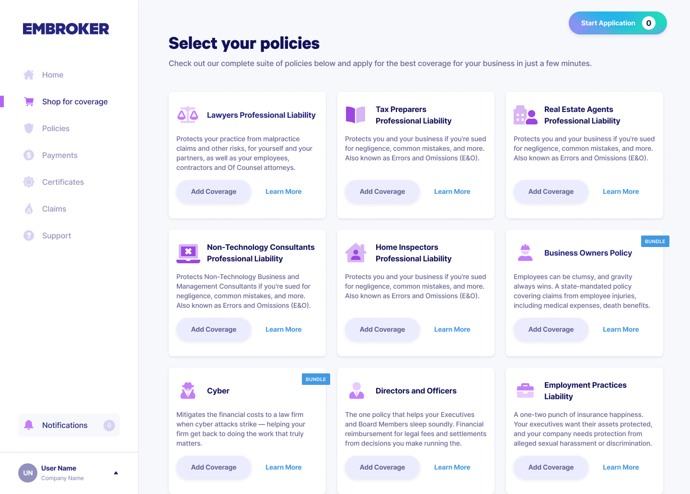Click the Policies shield icon
This screenshot has height=494, width=690.
[29, 128]
